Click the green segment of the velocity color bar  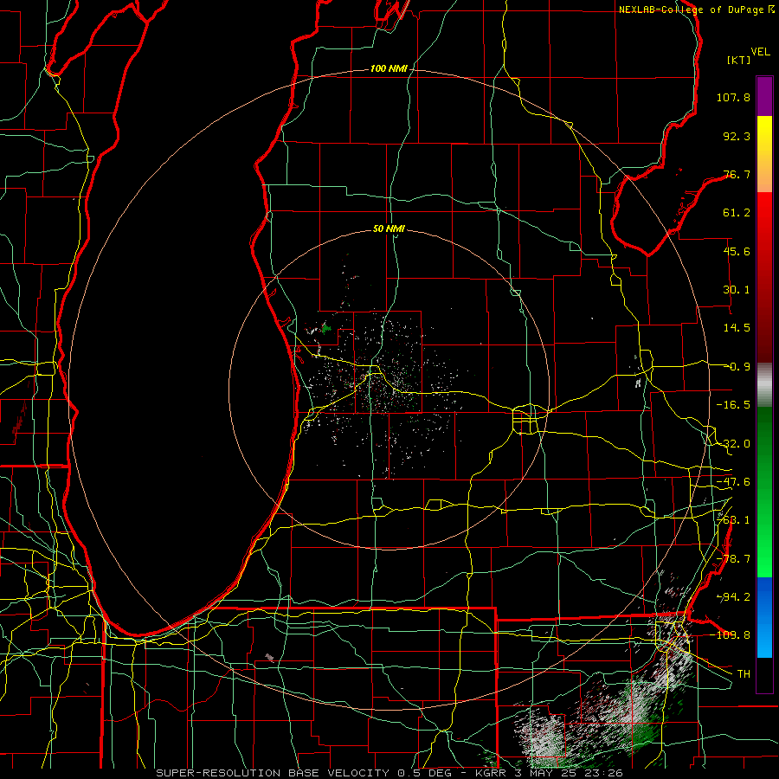[x=764, y=492]
